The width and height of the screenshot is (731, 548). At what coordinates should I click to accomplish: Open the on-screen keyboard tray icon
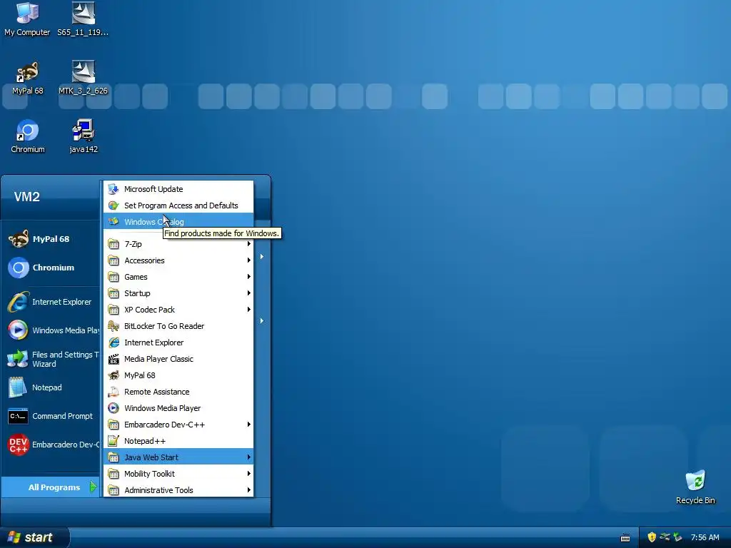click(x=625, y=538)
